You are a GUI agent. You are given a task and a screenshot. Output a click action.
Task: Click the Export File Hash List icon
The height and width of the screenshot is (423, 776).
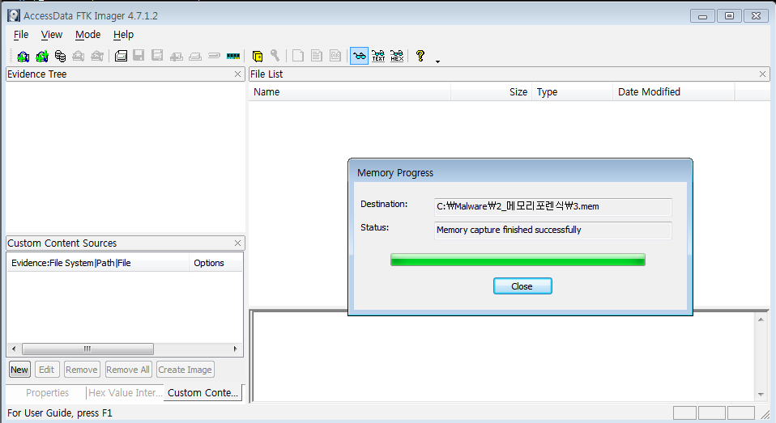coord(317,56)
